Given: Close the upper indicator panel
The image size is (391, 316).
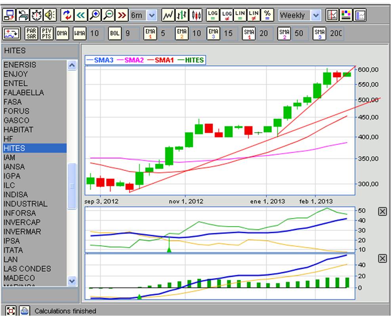Looking at the screenshot, I should 382,212.
